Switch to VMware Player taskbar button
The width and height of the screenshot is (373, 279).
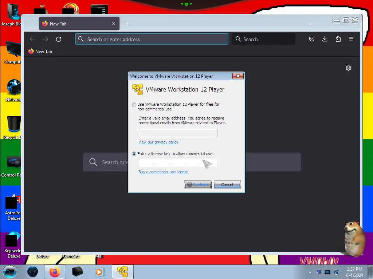click(x=122, y=272)
